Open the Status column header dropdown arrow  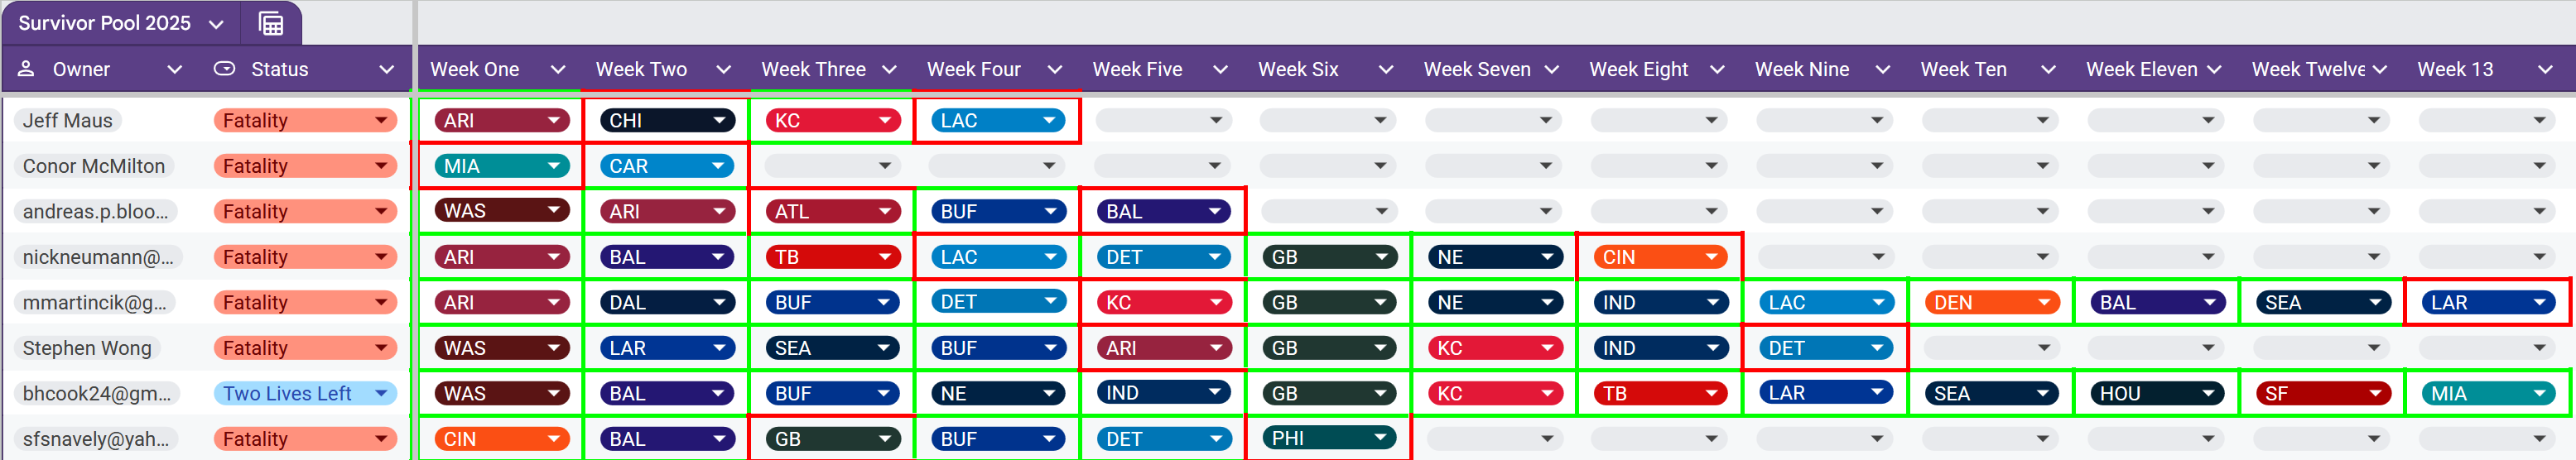pyautogui.click(x=386, y=69)
